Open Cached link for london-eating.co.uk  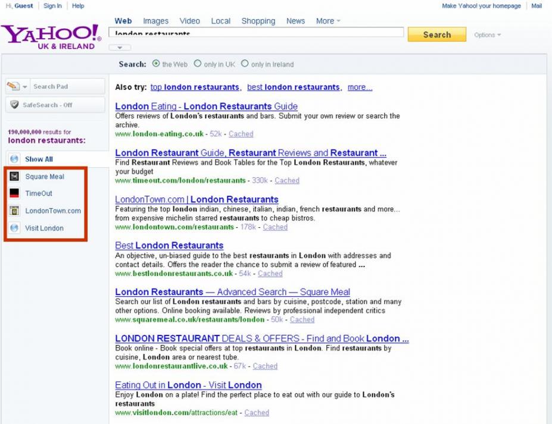241,134
